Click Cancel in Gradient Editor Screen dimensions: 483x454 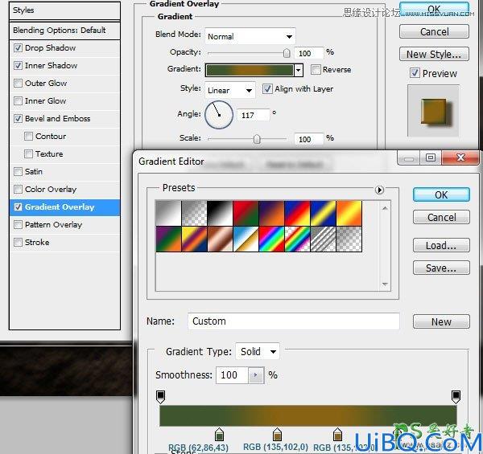[x=441, y=217]
